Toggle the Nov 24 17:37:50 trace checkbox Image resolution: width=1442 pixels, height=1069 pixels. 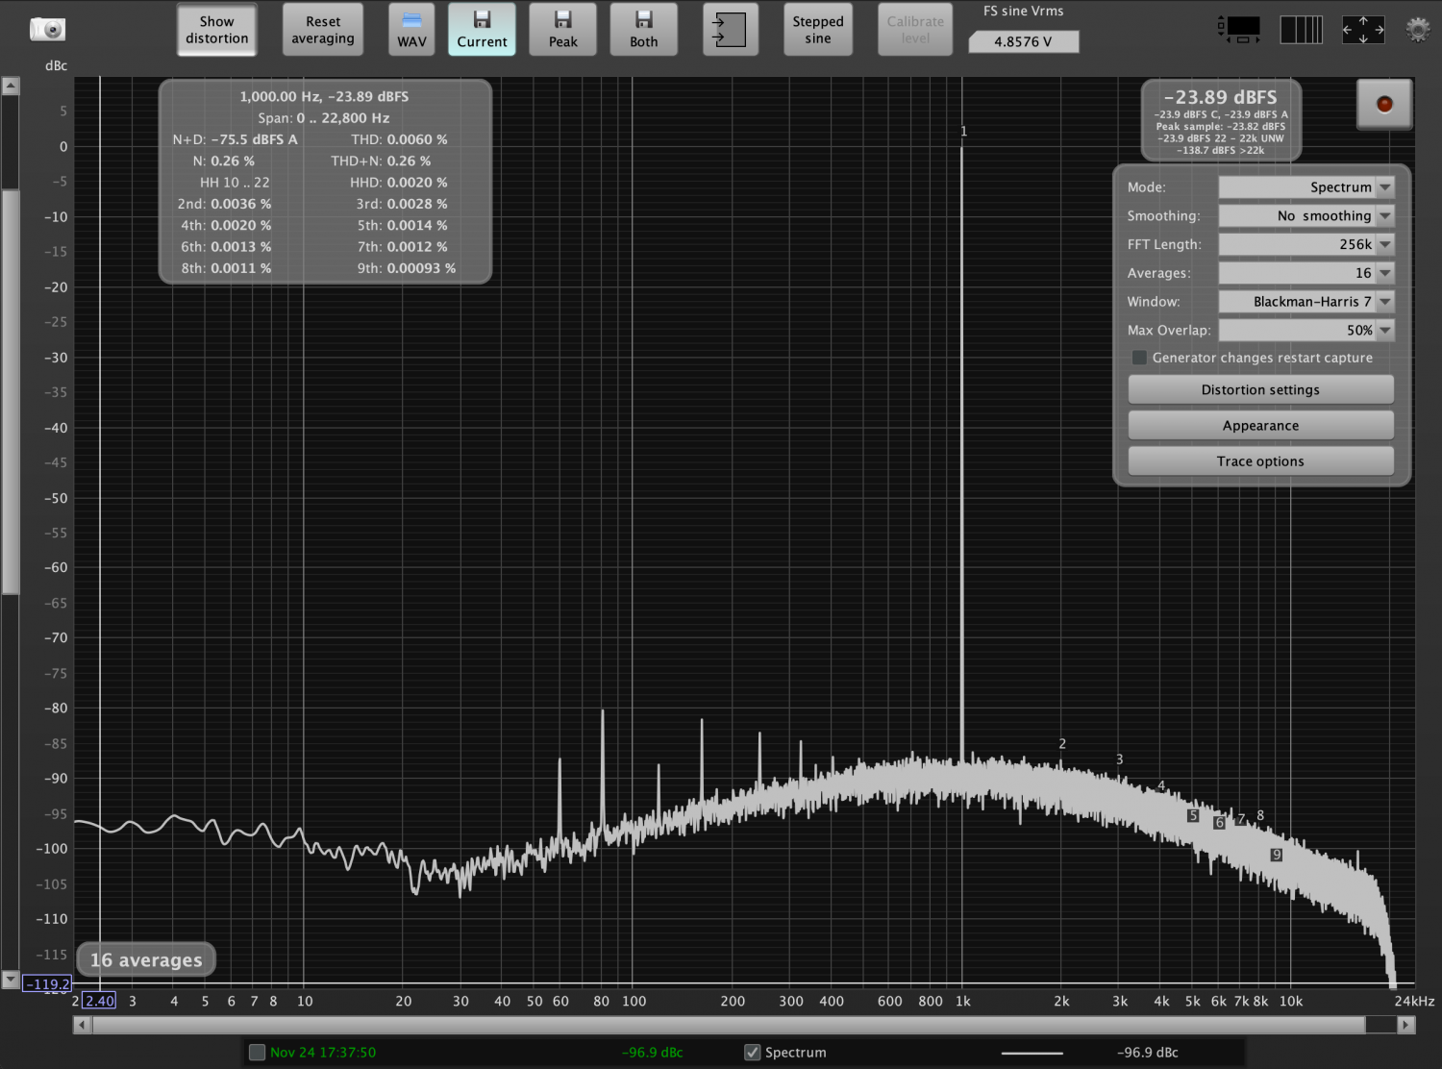pos(257,1052)
